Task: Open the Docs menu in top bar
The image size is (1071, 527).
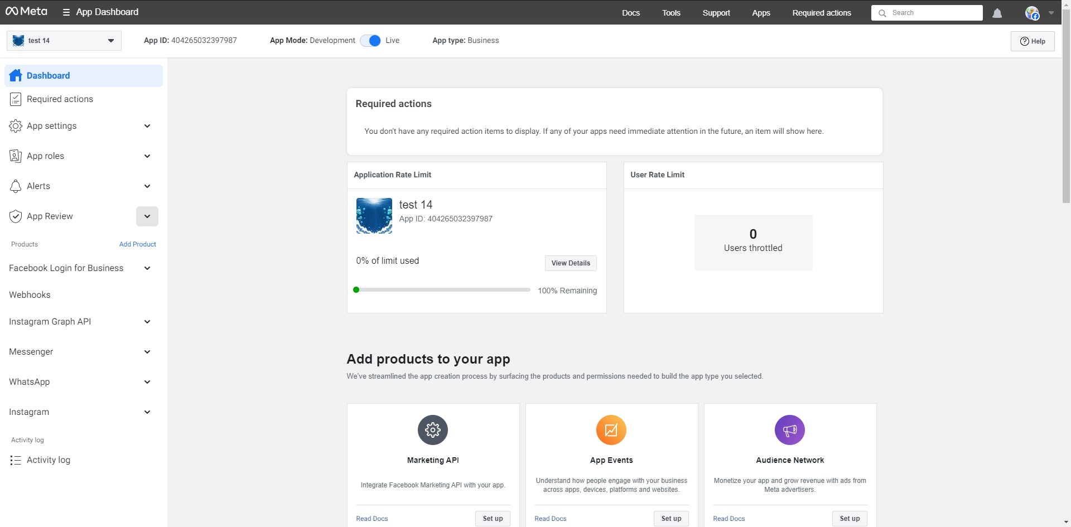Action: pos(631,13)
